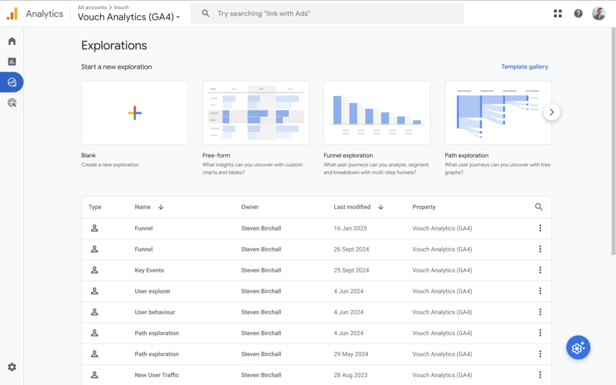Screen dimensions: 616x385
Task: Open more options for Key Events row
Action: coord(540,270)
